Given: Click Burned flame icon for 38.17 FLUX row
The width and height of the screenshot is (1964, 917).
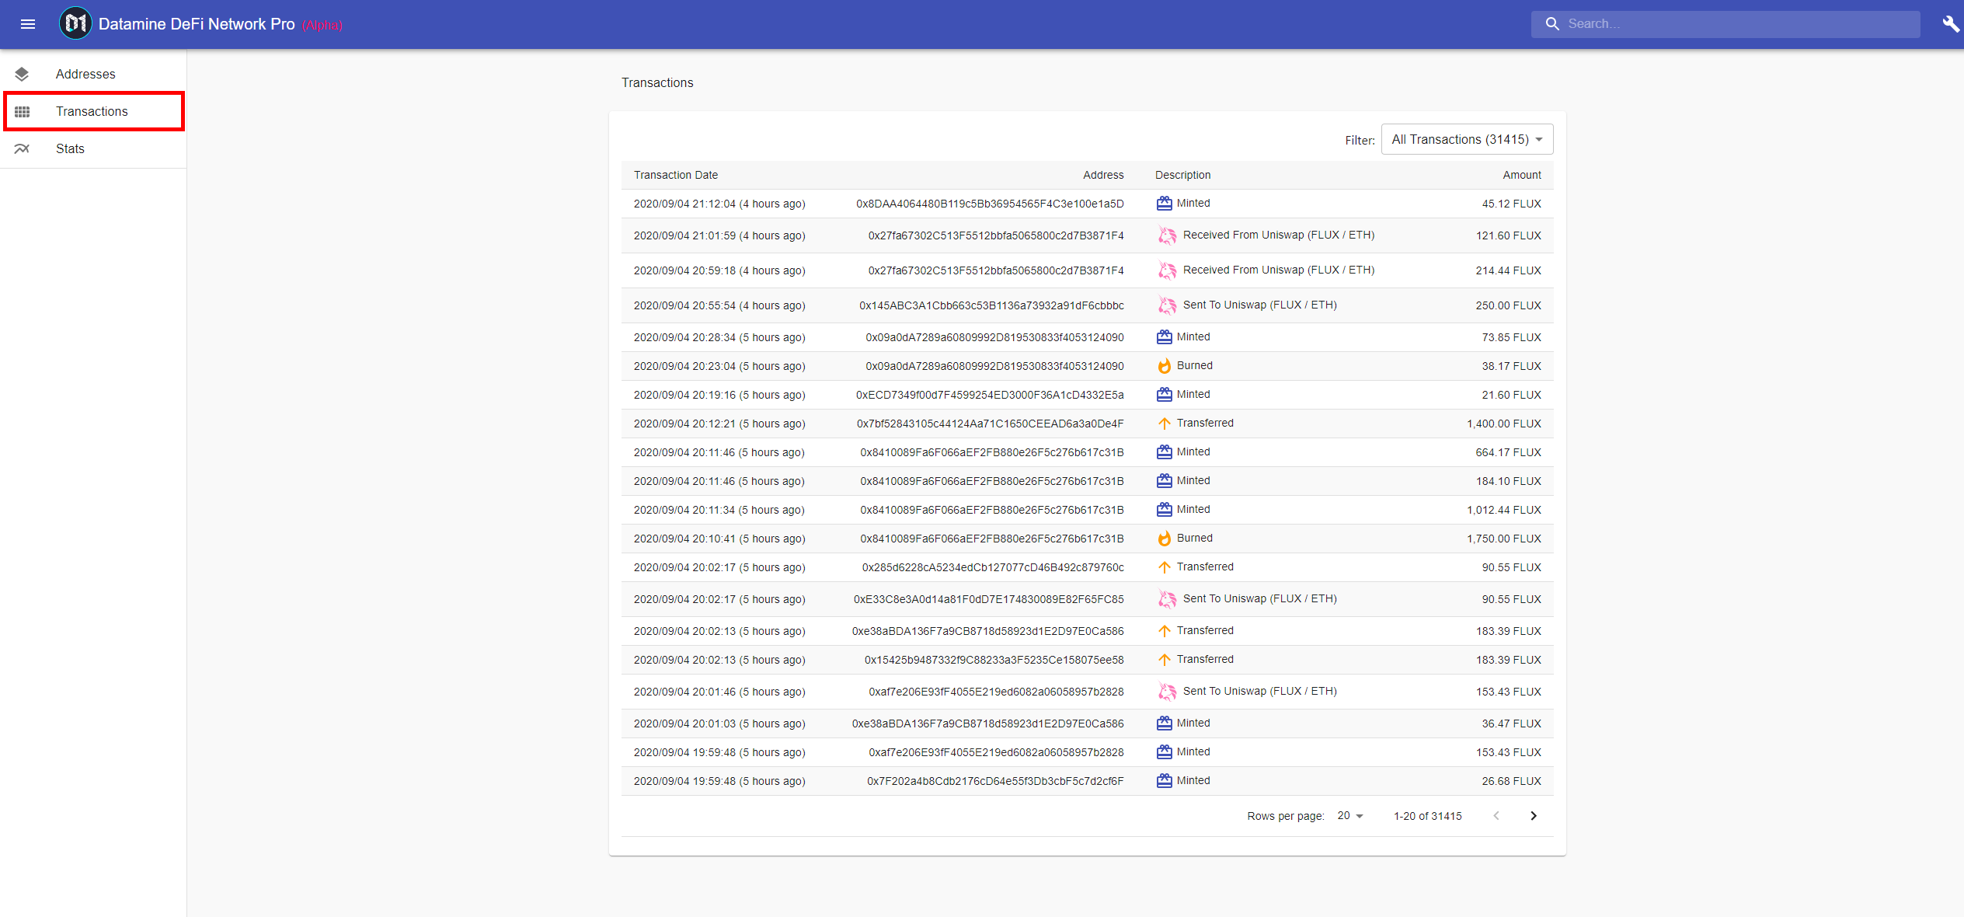Looking at the screenshot, I should (x=1164, y=365).
